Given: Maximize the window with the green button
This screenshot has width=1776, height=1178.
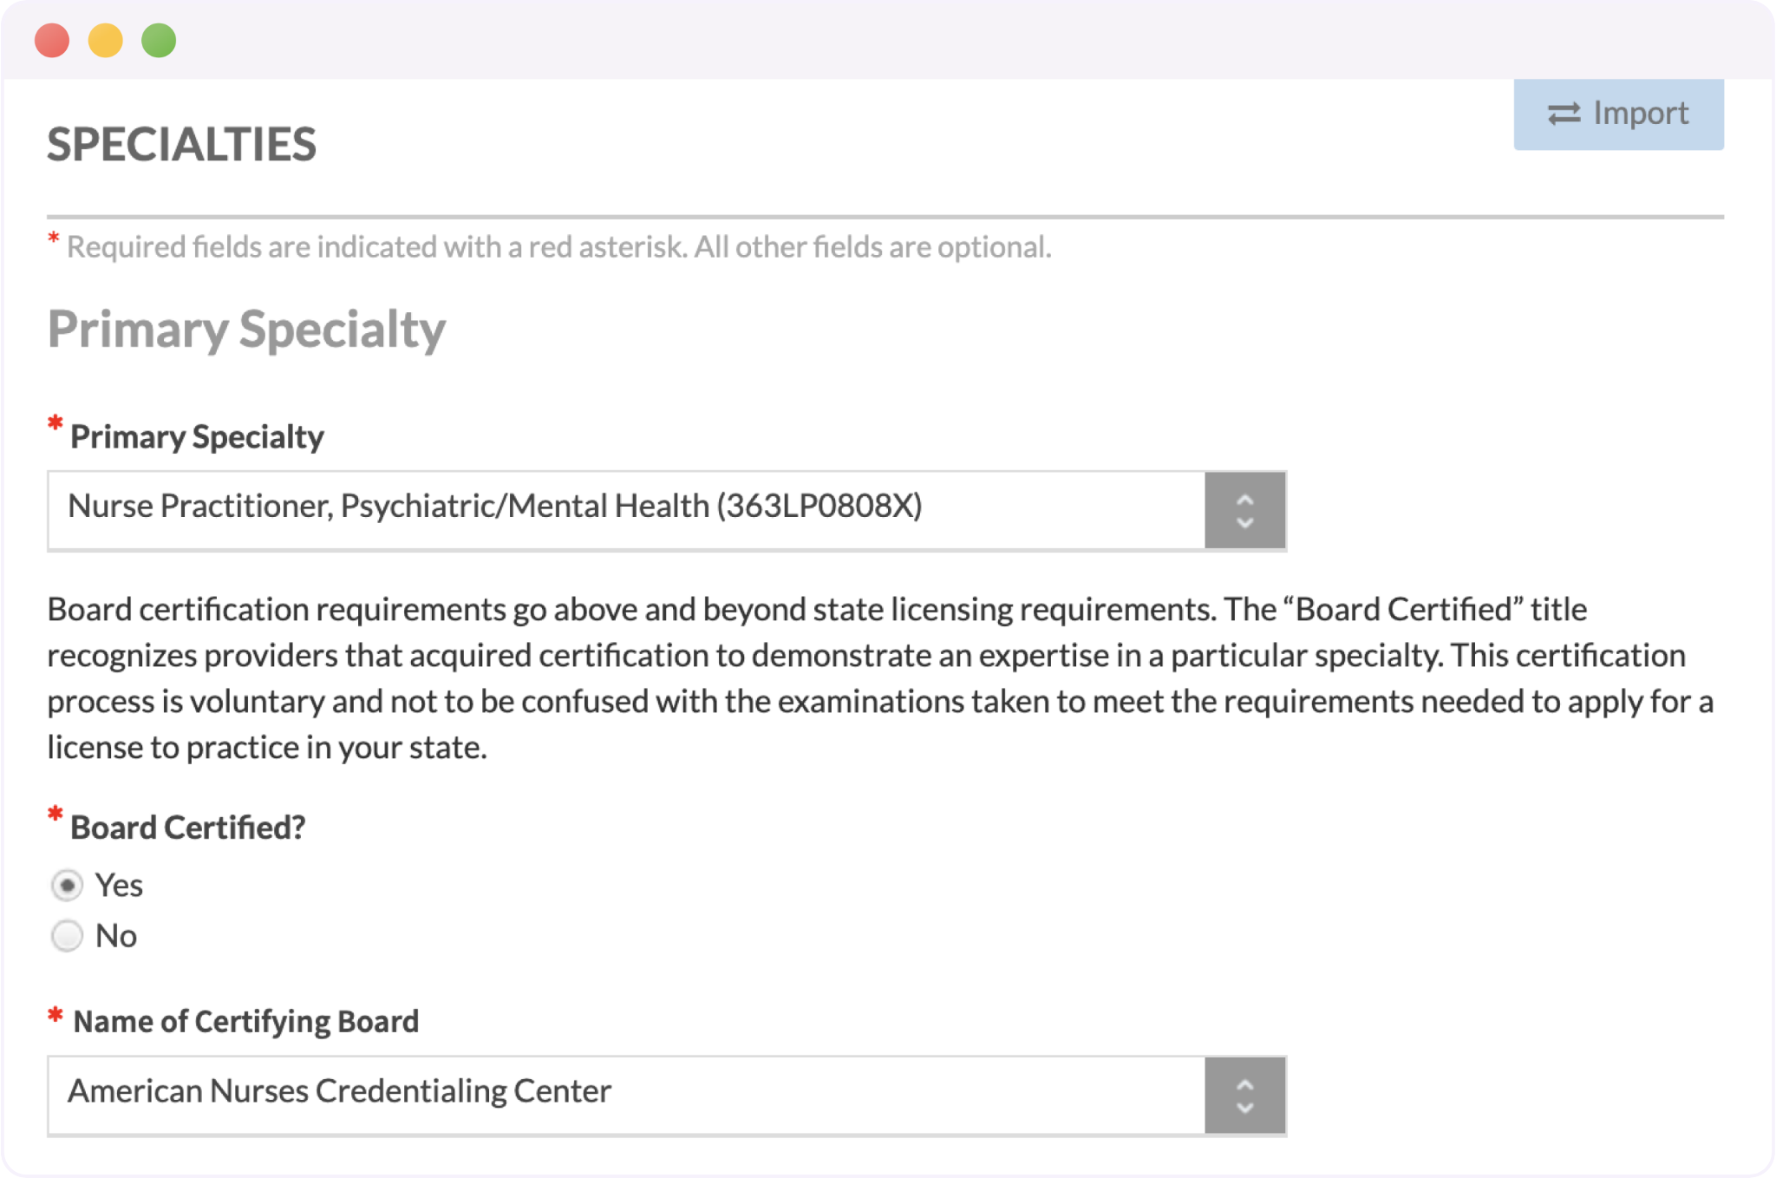Looking at the screenshot, I should 159,41.
